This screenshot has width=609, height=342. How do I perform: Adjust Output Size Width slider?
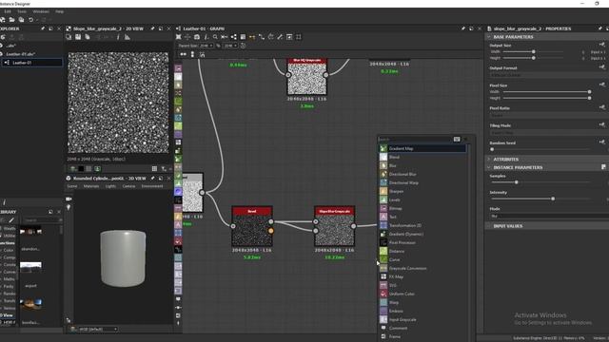(x=533, y=51)
